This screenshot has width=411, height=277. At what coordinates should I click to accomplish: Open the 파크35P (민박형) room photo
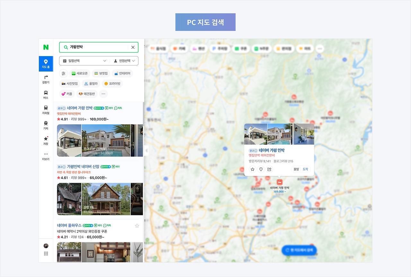pos(106,140)
